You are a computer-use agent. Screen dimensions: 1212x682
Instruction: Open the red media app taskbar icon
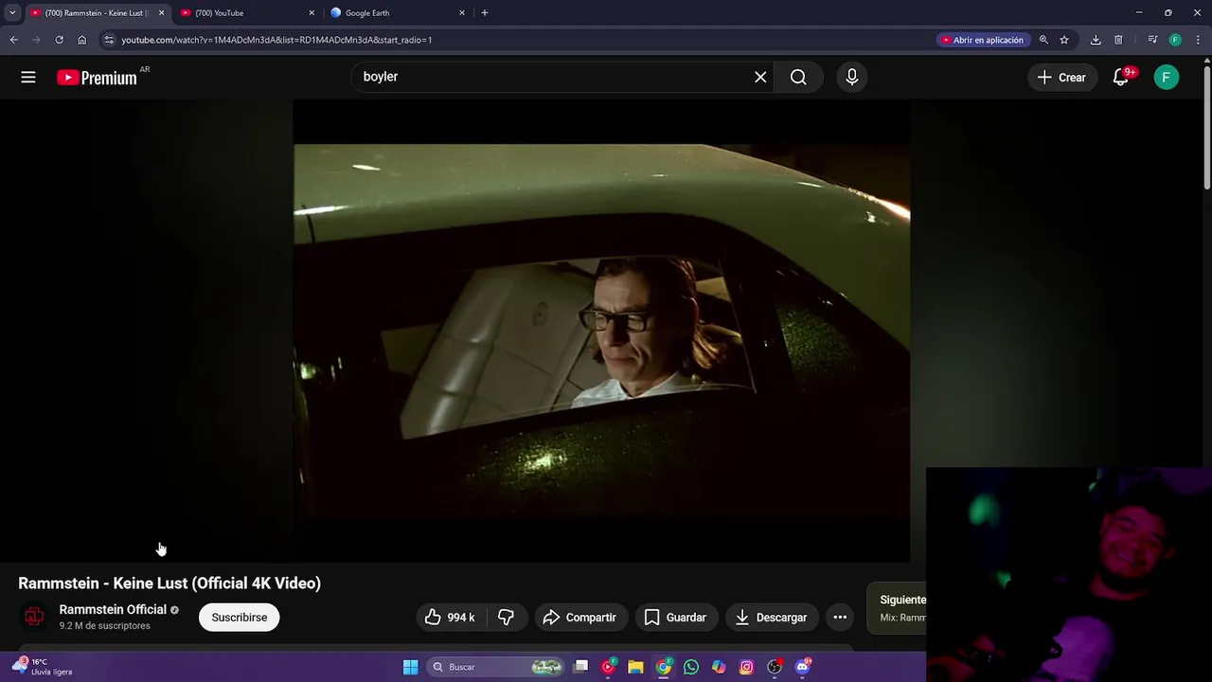click(608, 667)
